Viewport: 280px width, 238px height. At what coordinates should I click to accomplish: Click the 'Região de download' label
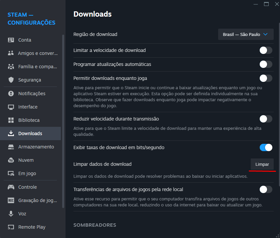click(95, 34)
